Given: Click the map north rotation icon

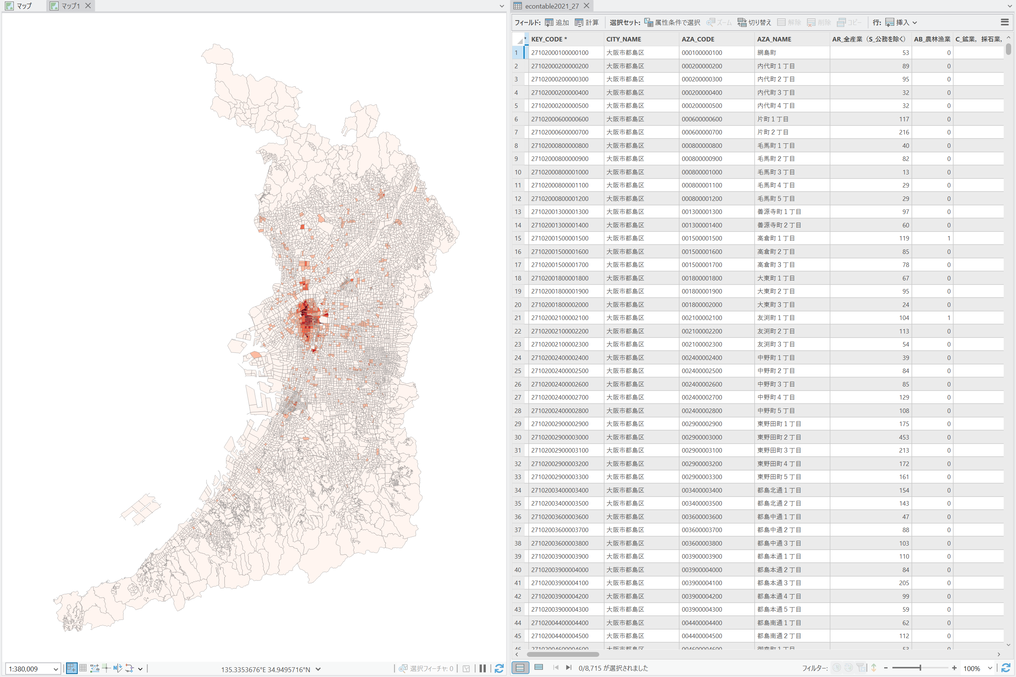Looking at the screenshot, I should (x=117, y=668).
